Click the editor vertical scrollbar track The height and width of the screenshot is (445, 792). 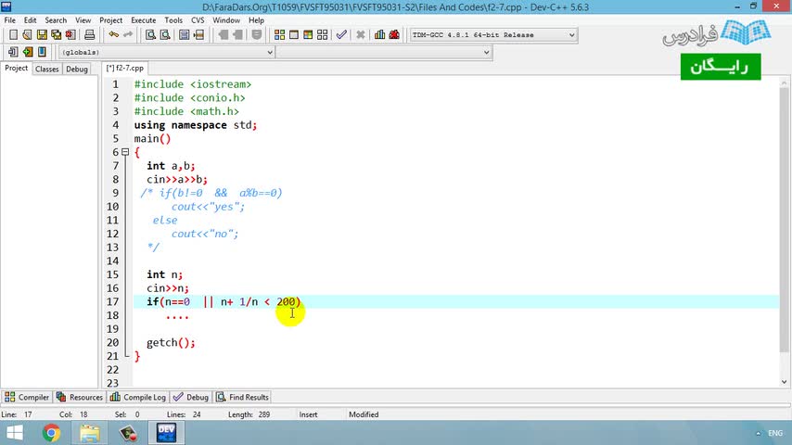click(784, 233)
